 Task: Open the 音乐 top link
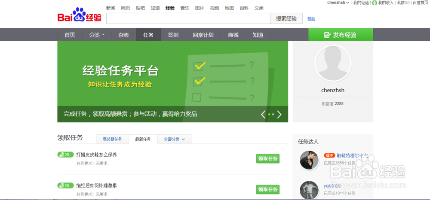[x=185, y=8]
